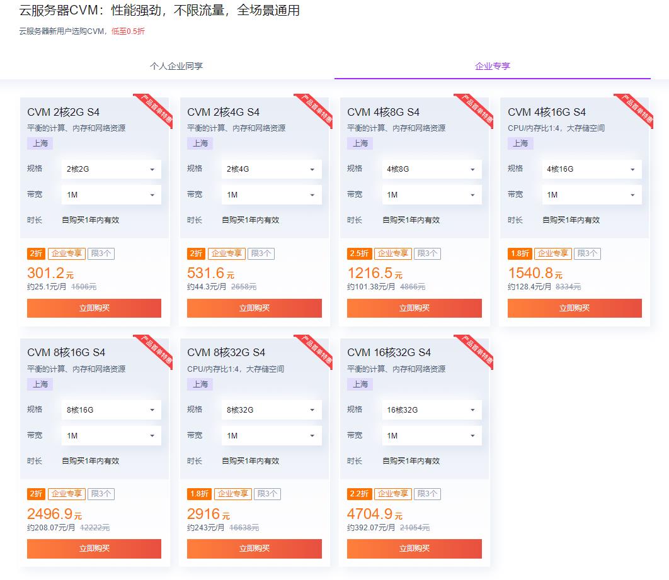The image size is (669, 580).
Task: Purchase the 1540.8元 plan via 立即购买
Action: pos(575,308)
